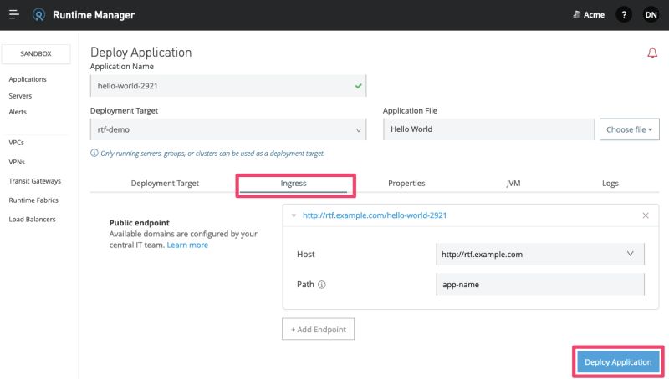Switch to the Logs tab

point(610,184)
